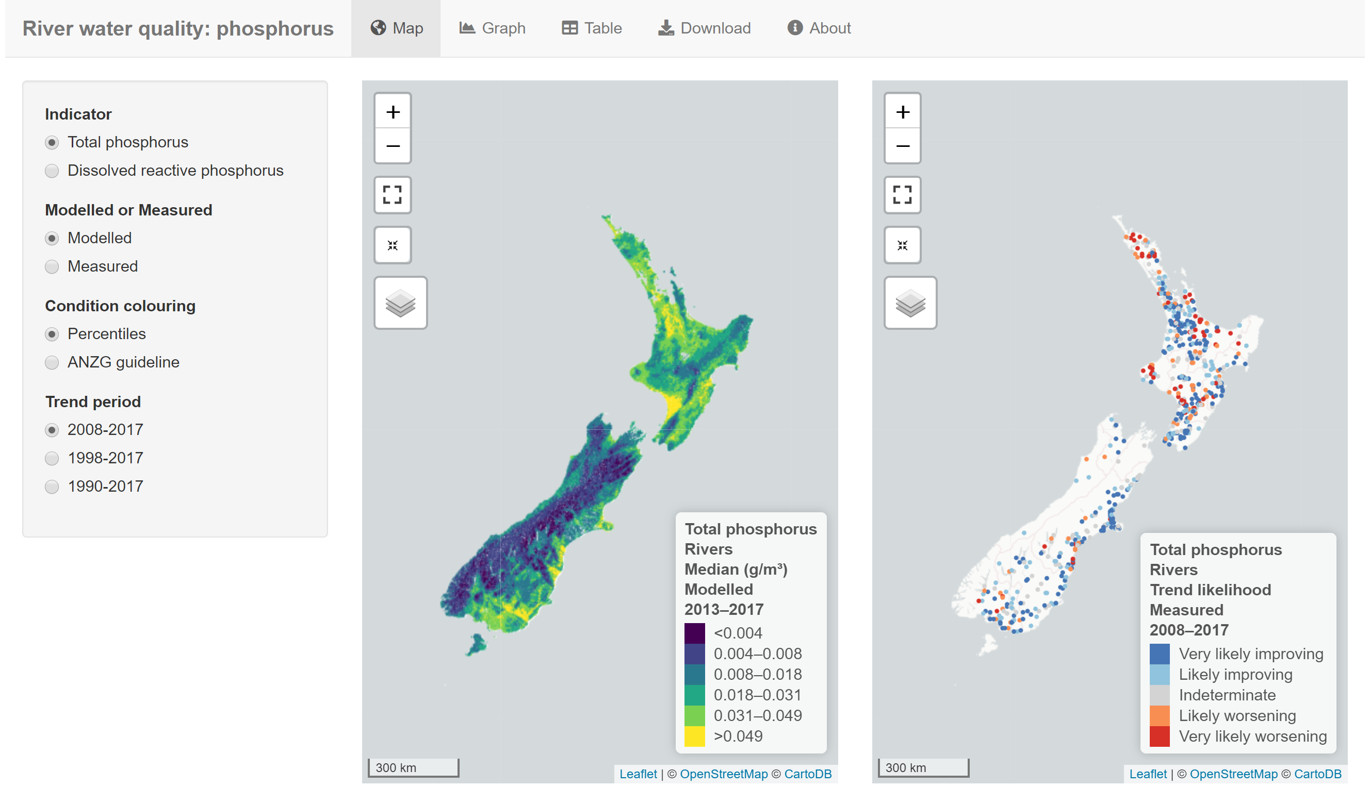Switch to the Graph tab
Viewport: 1370px width, 787px height.
(492, 27)
